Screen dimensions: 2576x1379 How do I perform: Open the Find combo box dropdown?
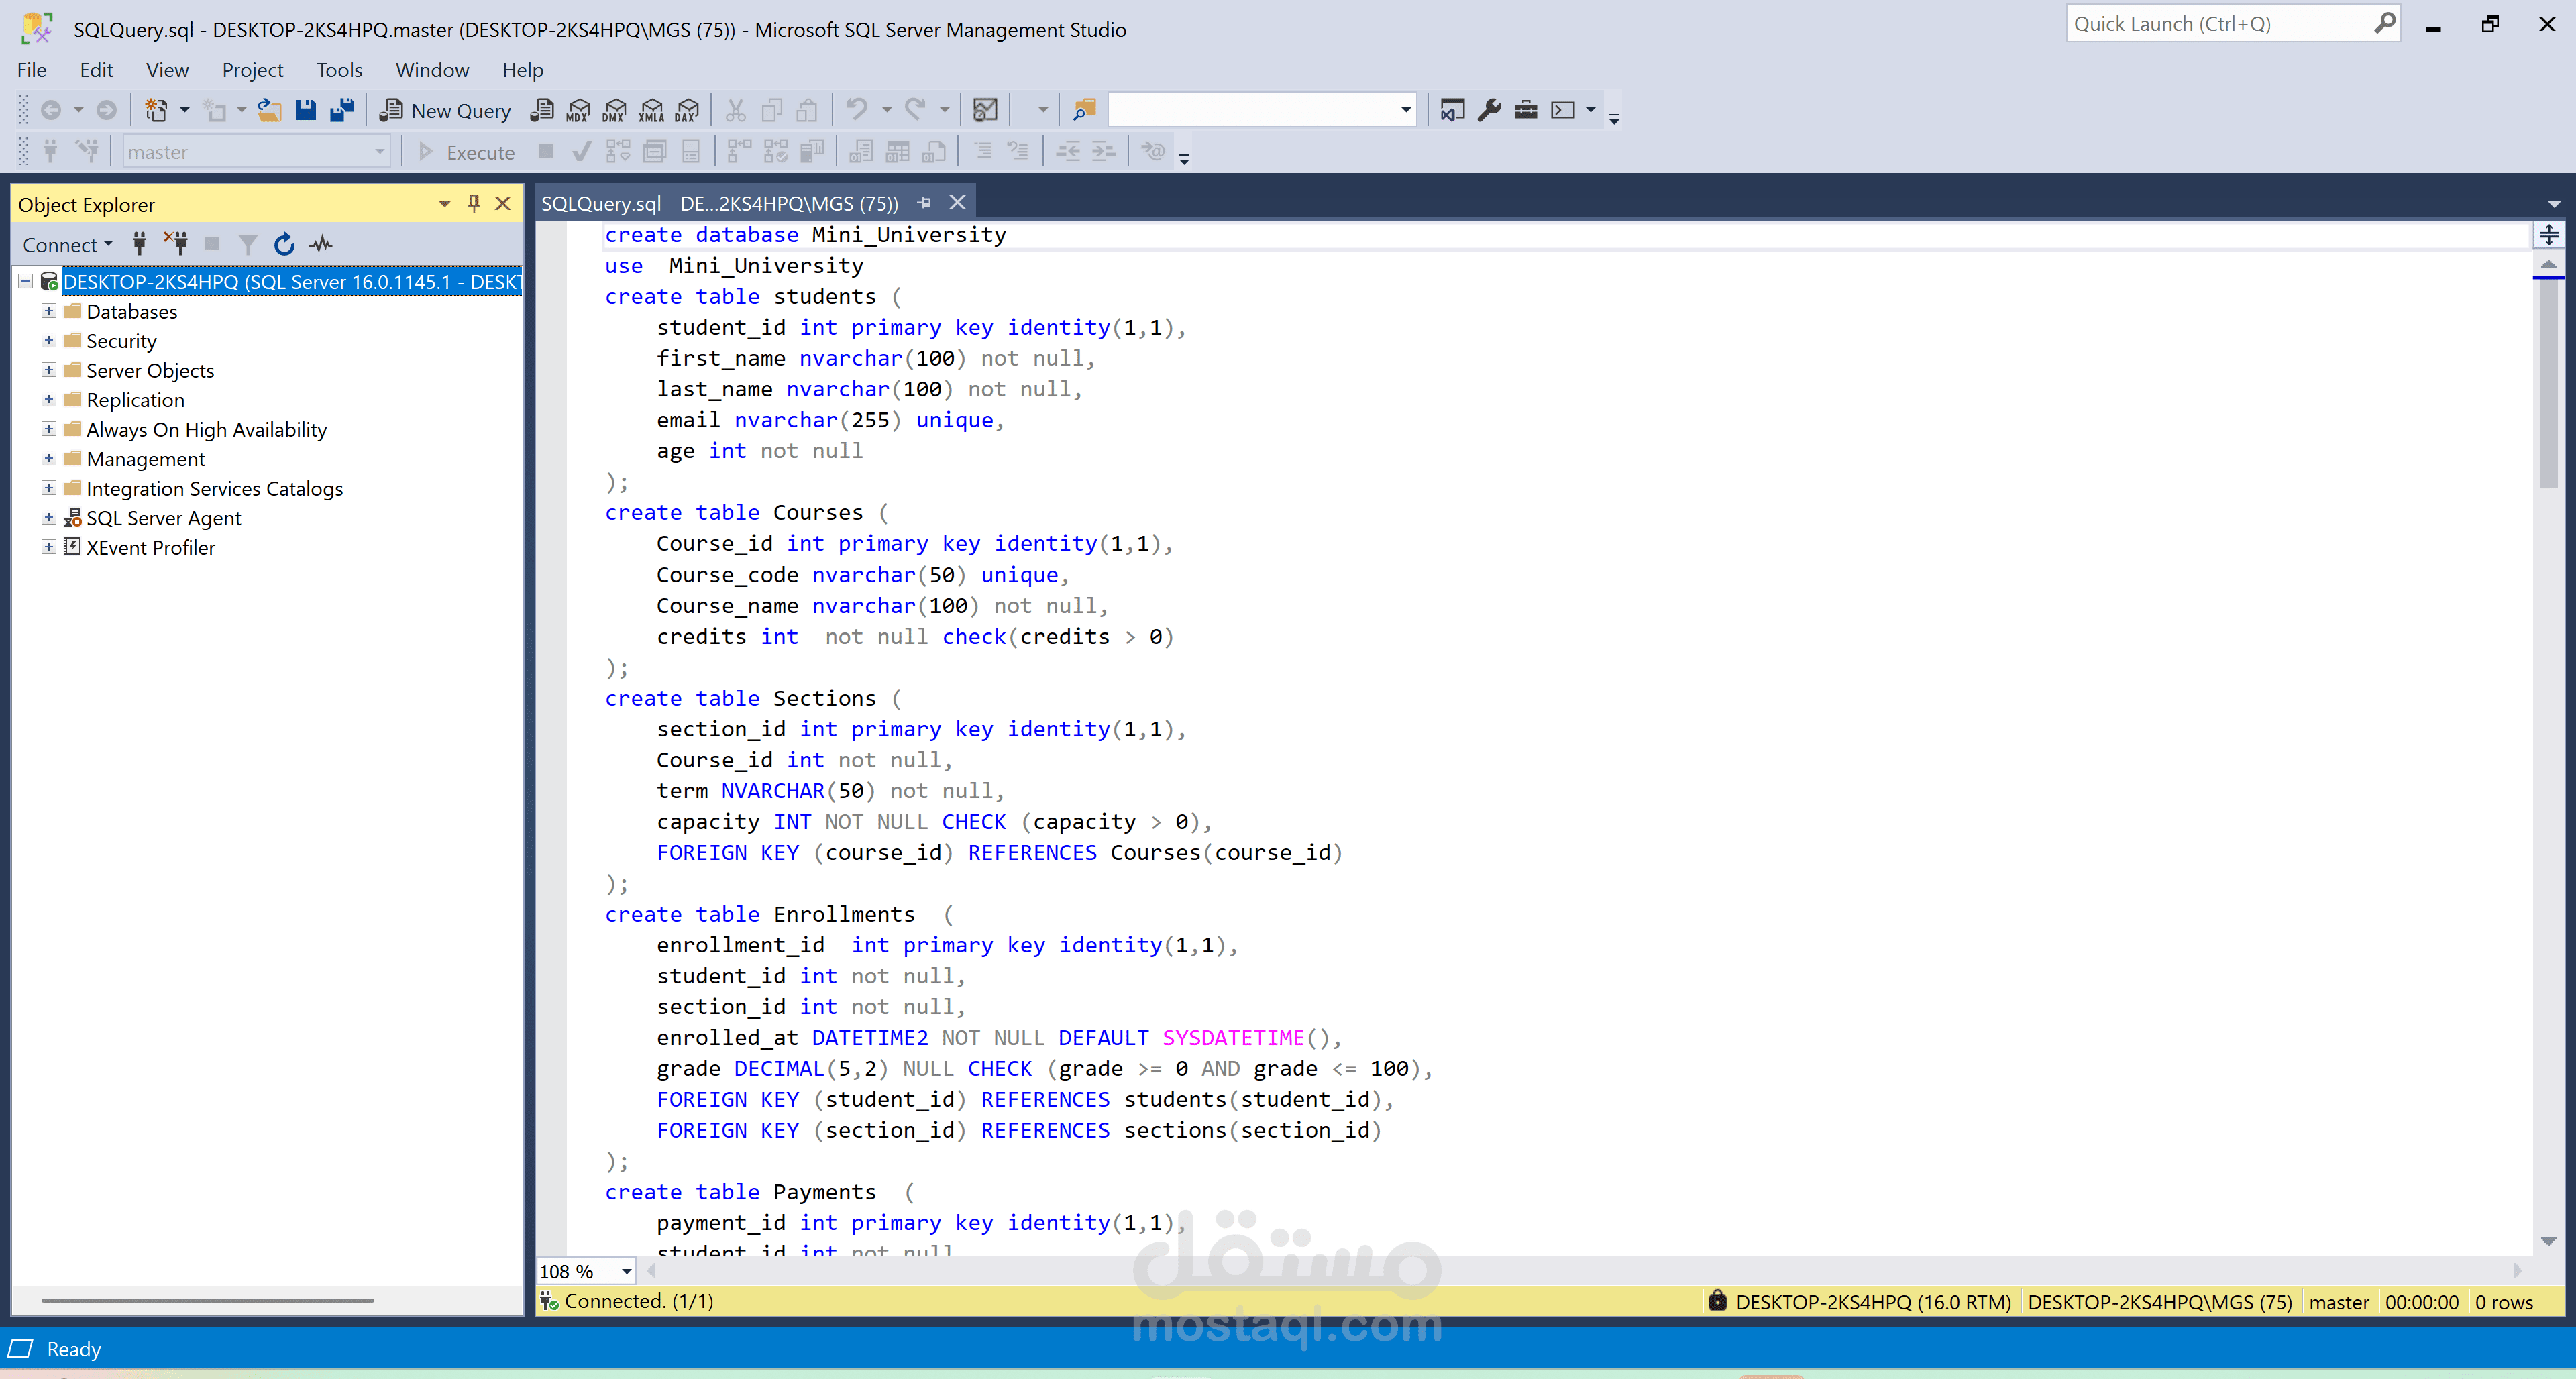click(x=1406, y=110)
